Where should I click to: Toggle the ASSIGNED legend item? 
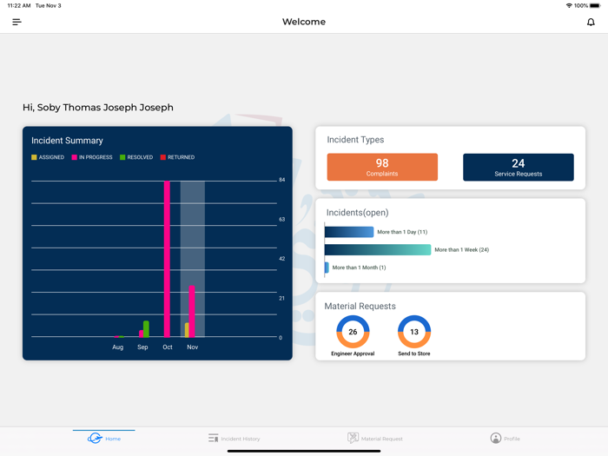click(48, 157)
